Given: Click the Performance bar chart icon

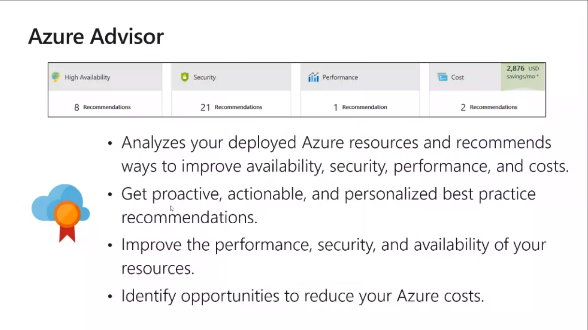Looking at the screenshot, I should tap(313, 77).
